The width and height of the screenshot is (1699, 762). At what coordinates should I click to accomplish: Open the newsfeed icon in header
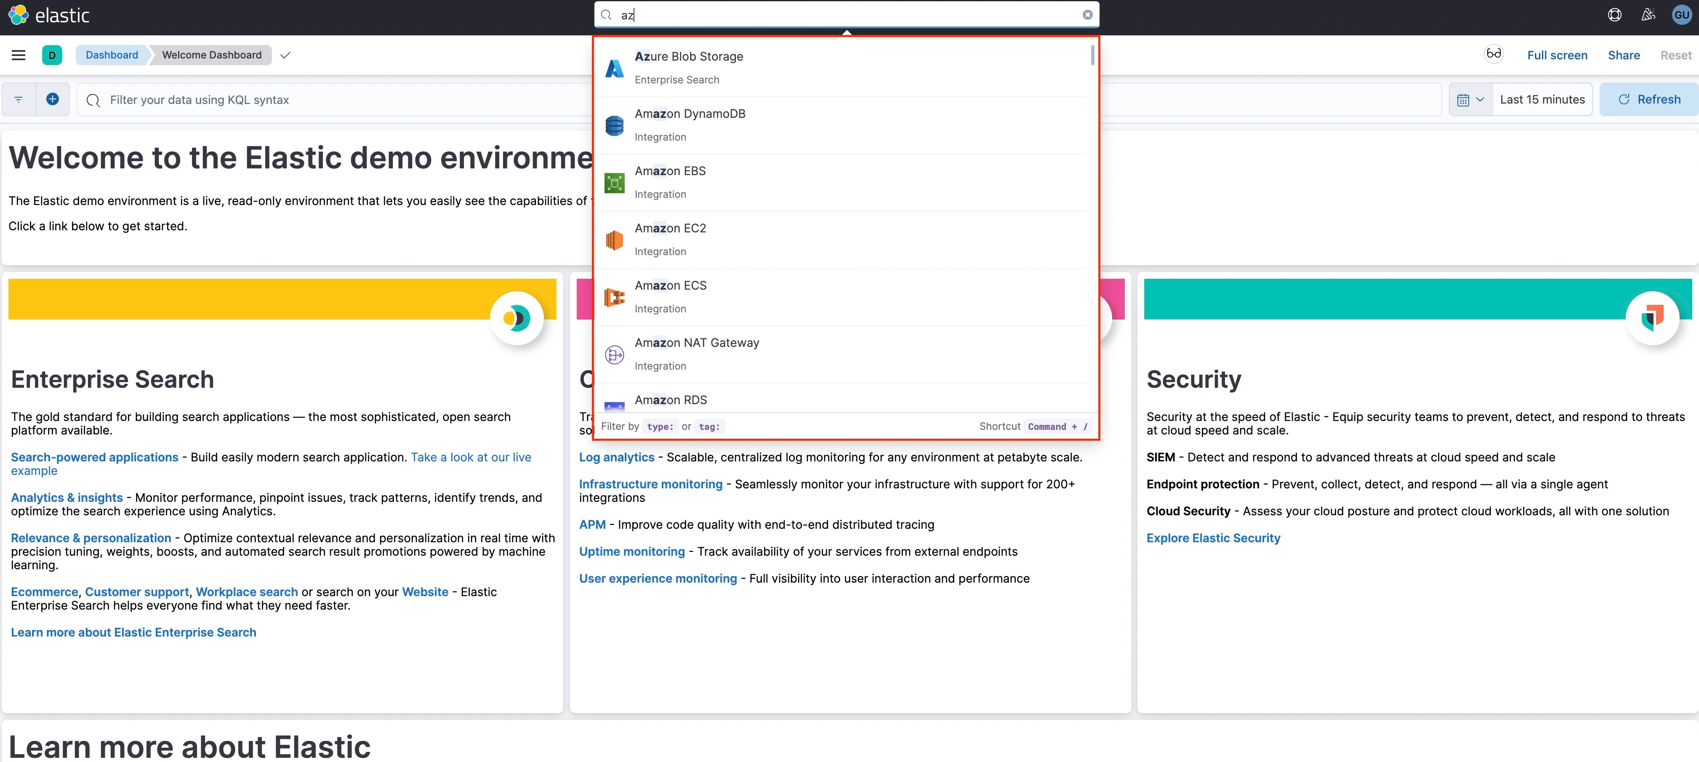pyautogui.click(x=1648, y=15)
